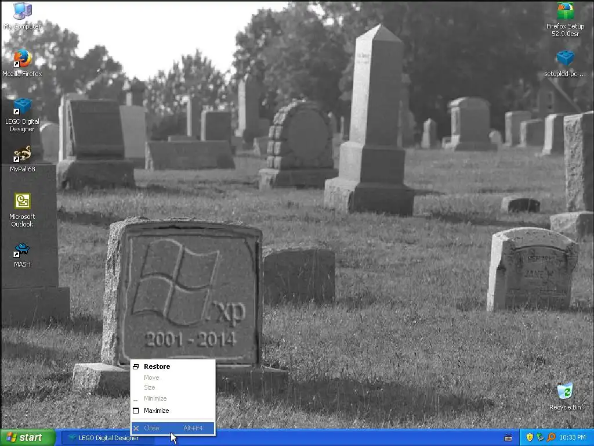This screenshot has width=594, height=446.
Task: Click the LEGO Digital Designer taskbar button
Action: tap(107, 438)
